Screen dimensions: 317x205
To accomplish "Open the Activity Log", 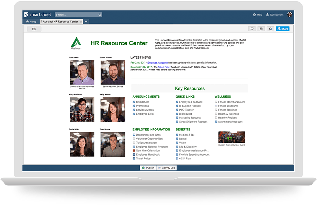I will [x=167, y=168].
